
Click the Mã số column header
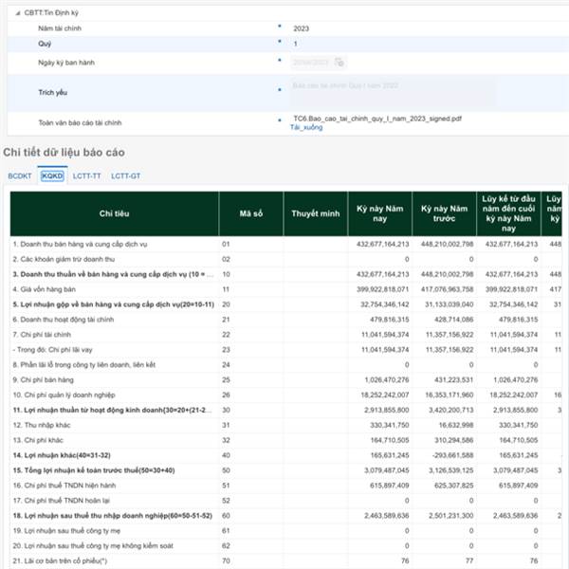coord(251,213)
